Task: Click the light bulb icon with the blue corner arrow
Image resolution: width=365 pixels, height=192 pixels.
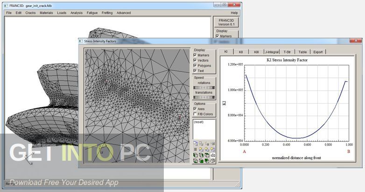Action: click(213, 149)
